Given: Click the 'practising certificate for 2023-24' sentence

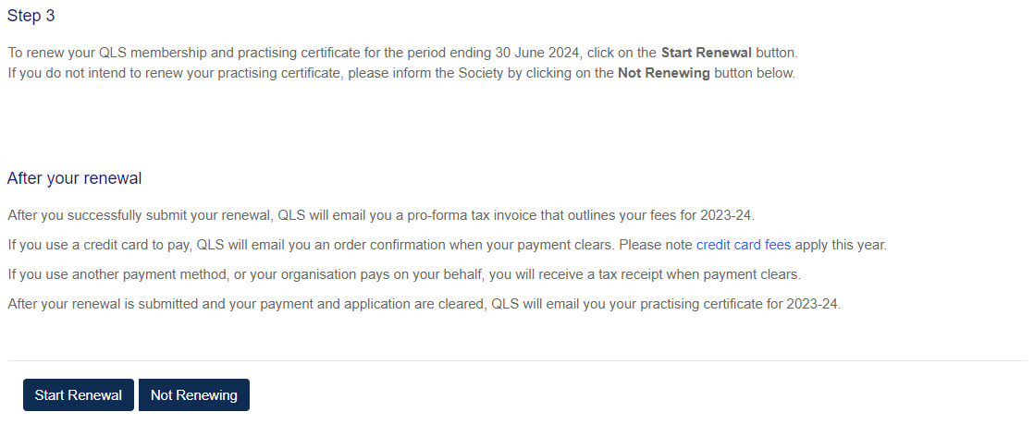Looking at the screenshot, I should point(425,304).
